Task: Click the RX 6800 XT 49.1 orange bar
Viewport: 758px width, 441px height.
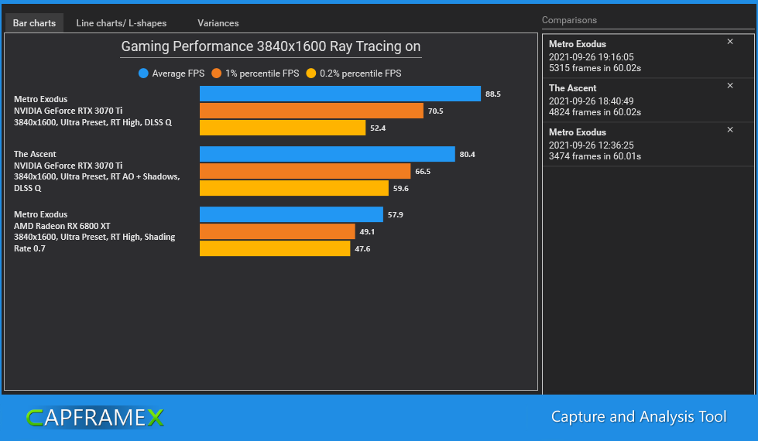Action: pos(277,231)
